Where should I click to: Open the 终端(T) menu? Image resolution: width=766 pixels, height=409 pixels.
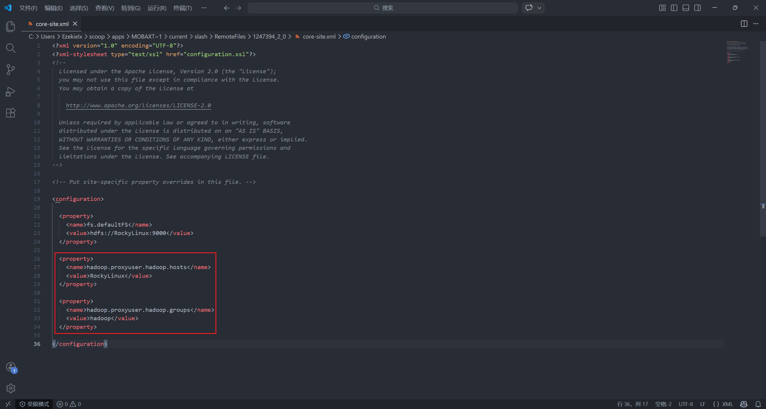tap(183, 8)
